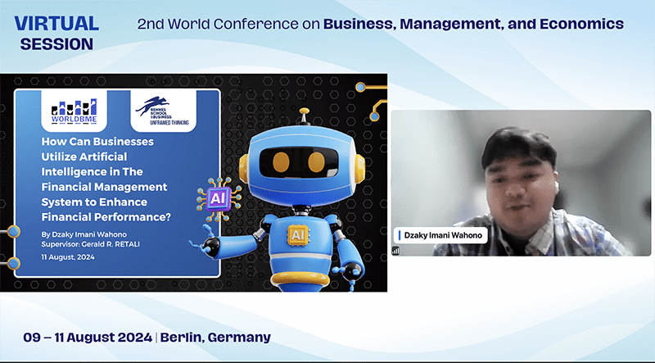This screenshot has height=363, width=655.
Task: Click the '09 – 11 August 2024' footer date
Action: point(88,338)
